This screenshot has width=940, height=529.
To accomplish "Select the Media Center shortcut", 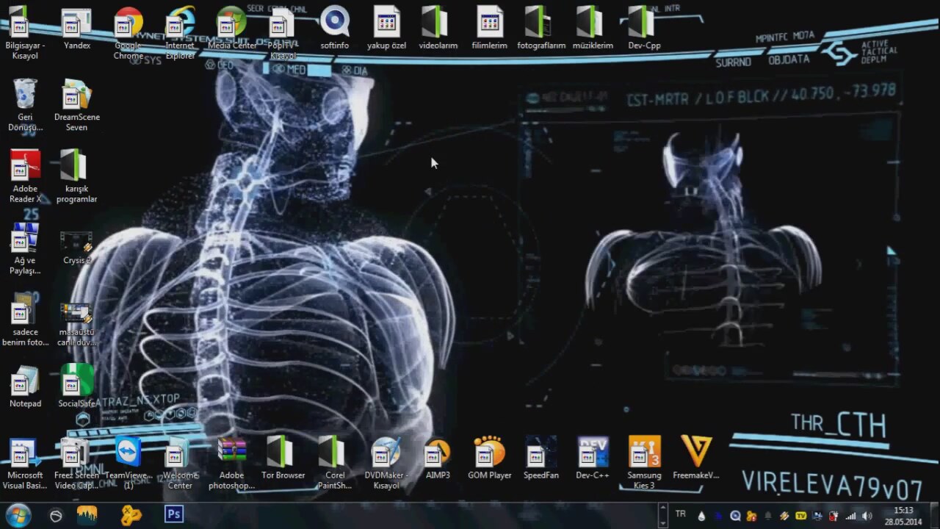I will (x=232, y=29).
